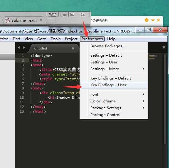169x168 pixels.
Task: Click the unsaved dot on untitled tab
Action: 73,48
